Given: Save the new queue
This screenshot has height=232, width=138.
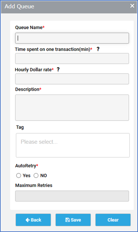Looking at the screenshot, I should click(x=73, y=220).
